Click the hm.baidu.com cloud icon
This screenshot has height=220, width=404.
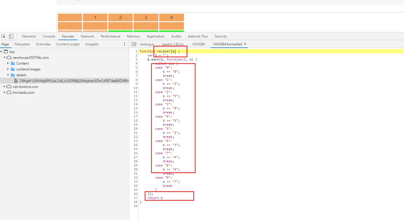coord(9,93)
